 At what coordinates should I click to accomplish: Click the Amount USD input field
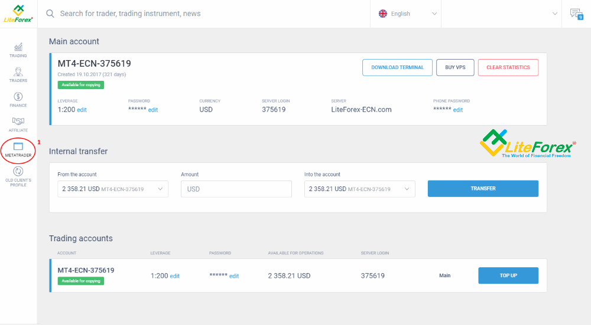236,189
